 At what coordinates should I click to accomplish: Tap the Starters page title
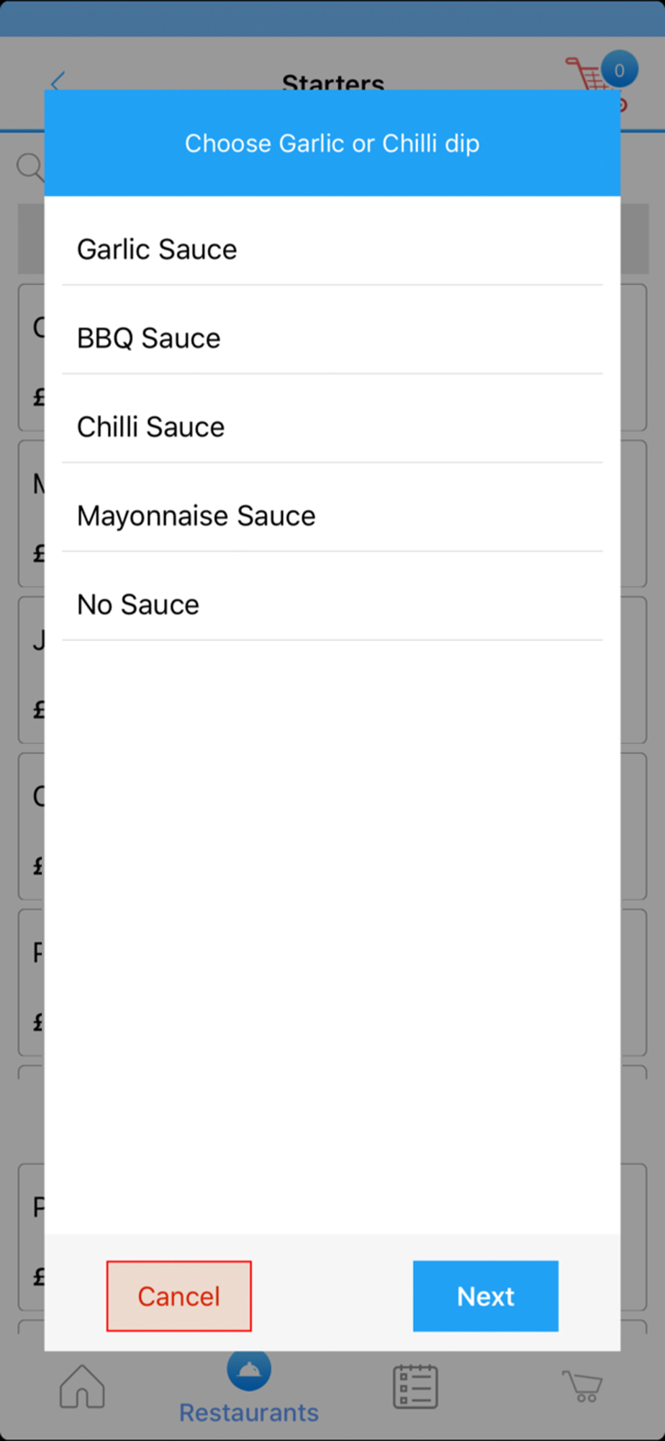point(332,81)
